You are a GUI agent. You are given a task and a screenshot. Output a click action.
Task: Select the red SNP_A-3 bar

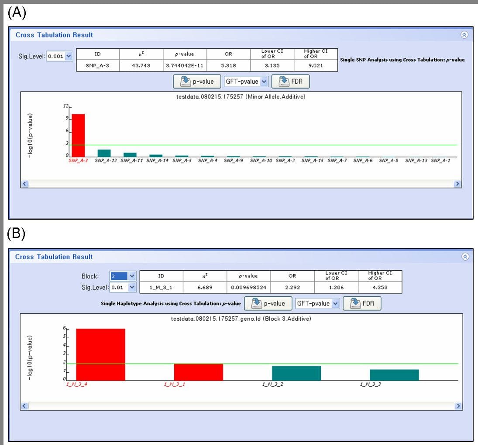pyautogui.click(x=78, y=135)
